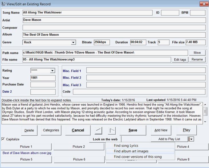Click the File name field

click(97, 60)
